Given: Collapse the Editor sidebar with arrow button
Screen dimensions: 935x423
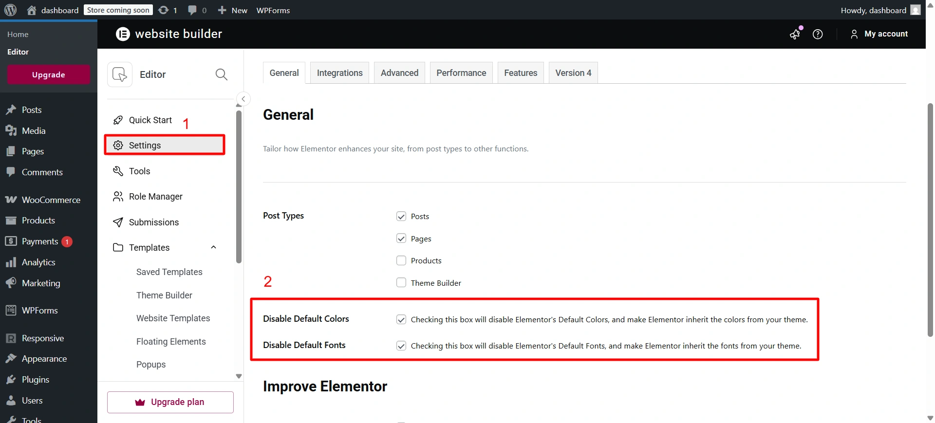Looking at the screenshot, I should point(243,99).
